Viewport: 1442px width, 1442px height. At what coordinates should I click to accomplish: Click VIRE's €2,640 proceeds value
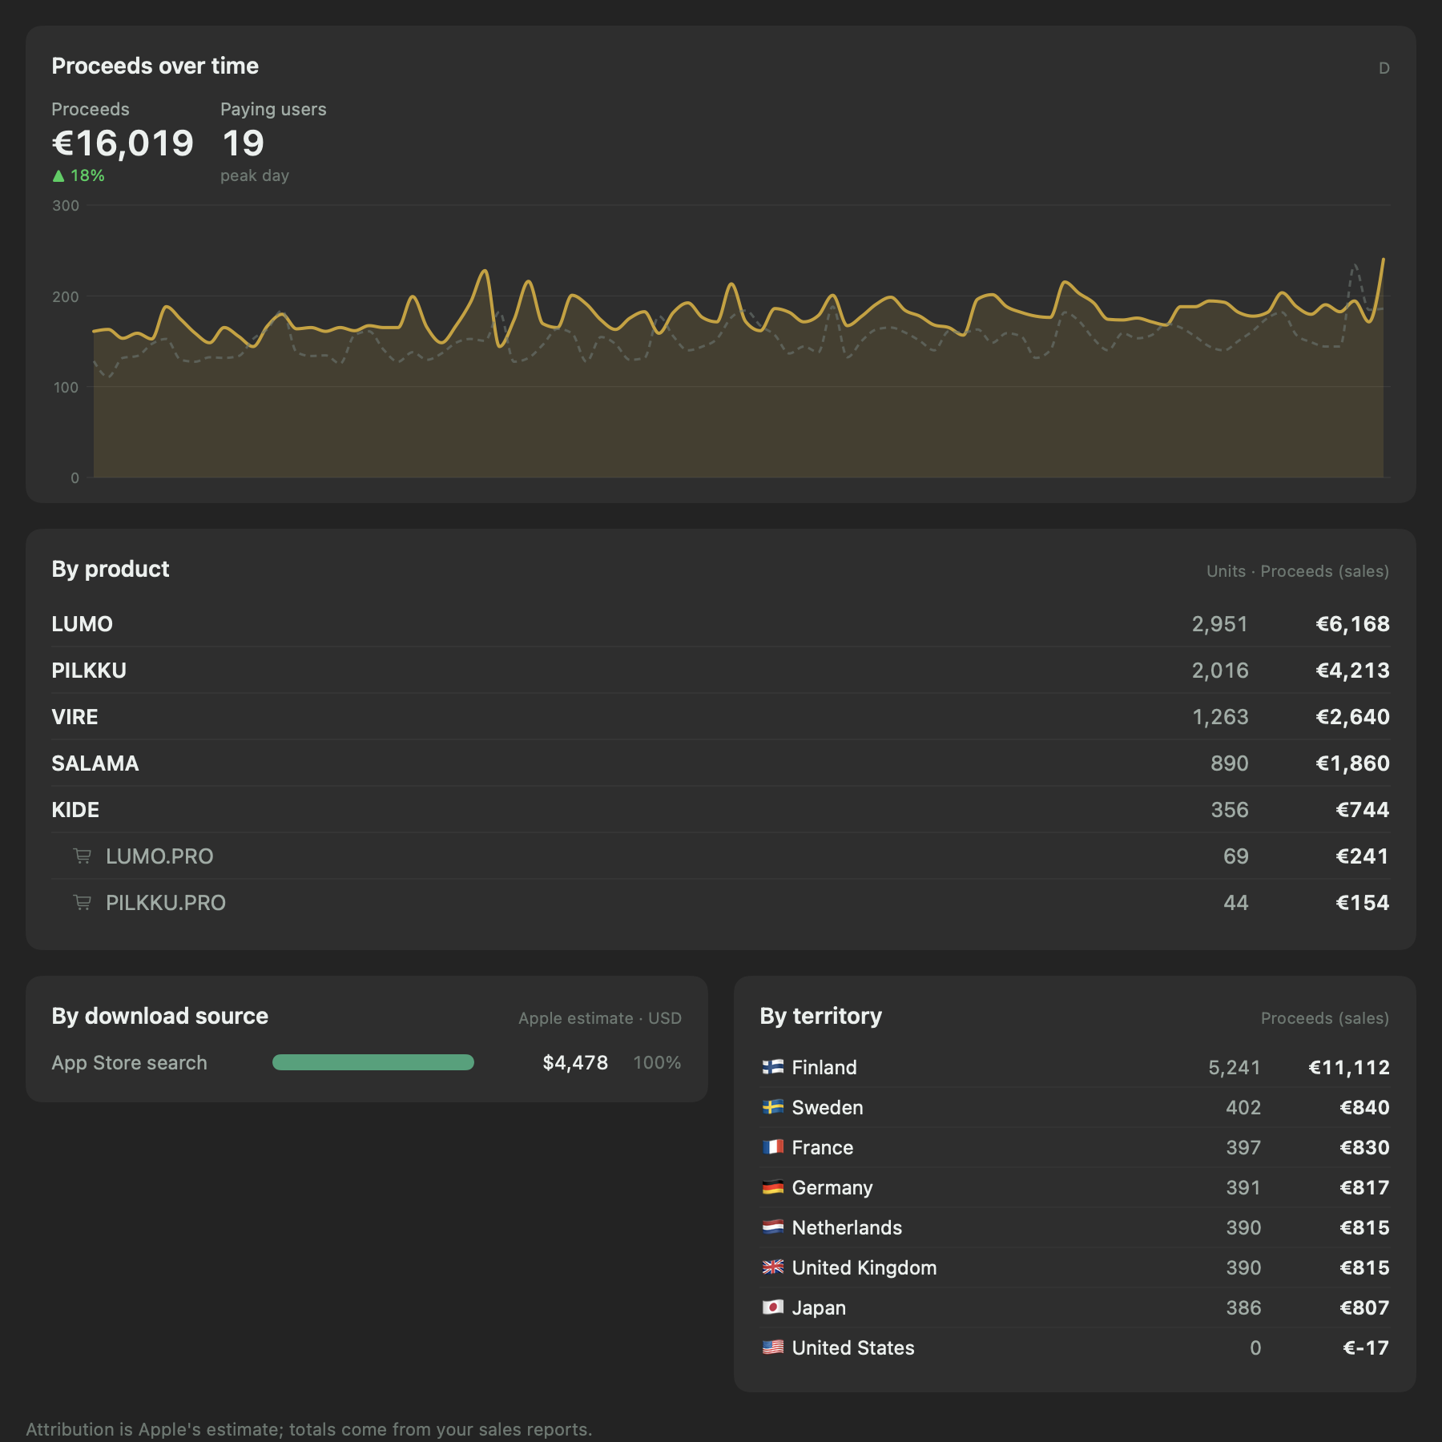click(x=1352, y=717)
